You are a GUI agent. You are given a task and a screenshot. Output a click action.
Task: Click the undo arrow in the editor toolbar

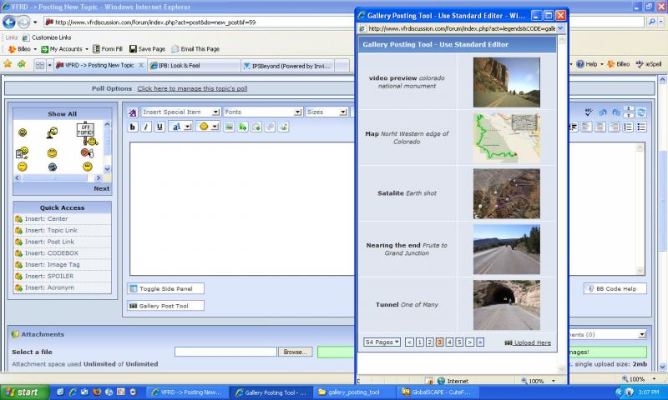602,112
